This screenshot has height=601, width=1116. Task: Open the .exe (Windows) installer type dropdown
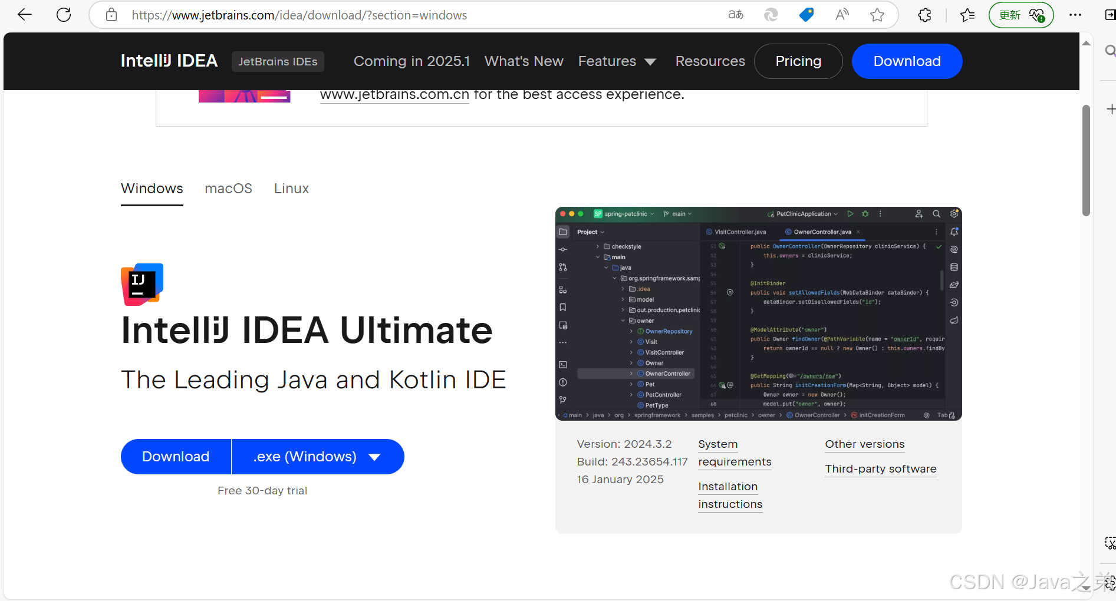tap(318, 457)
